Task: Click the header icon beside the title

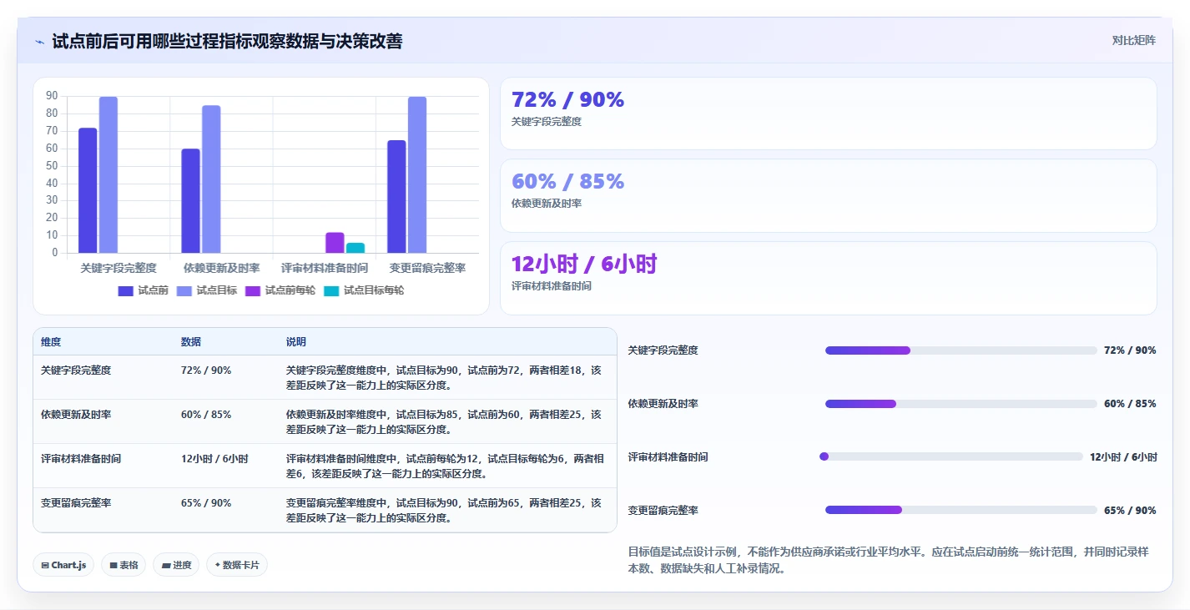Action: [39, 42]
